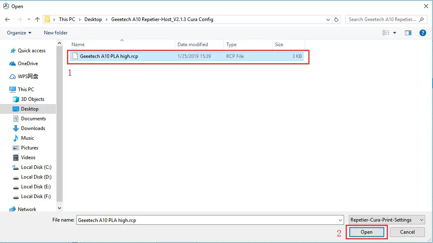Refresh the folder contents
433x243 pixels.
tap(336, 19)
